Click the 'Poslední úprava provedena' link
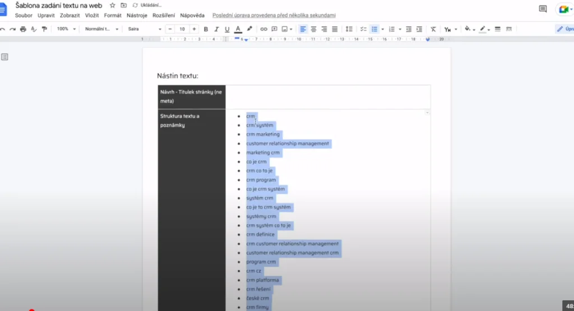The height and width of the screenshot is (311, 574). click(274, 15)
